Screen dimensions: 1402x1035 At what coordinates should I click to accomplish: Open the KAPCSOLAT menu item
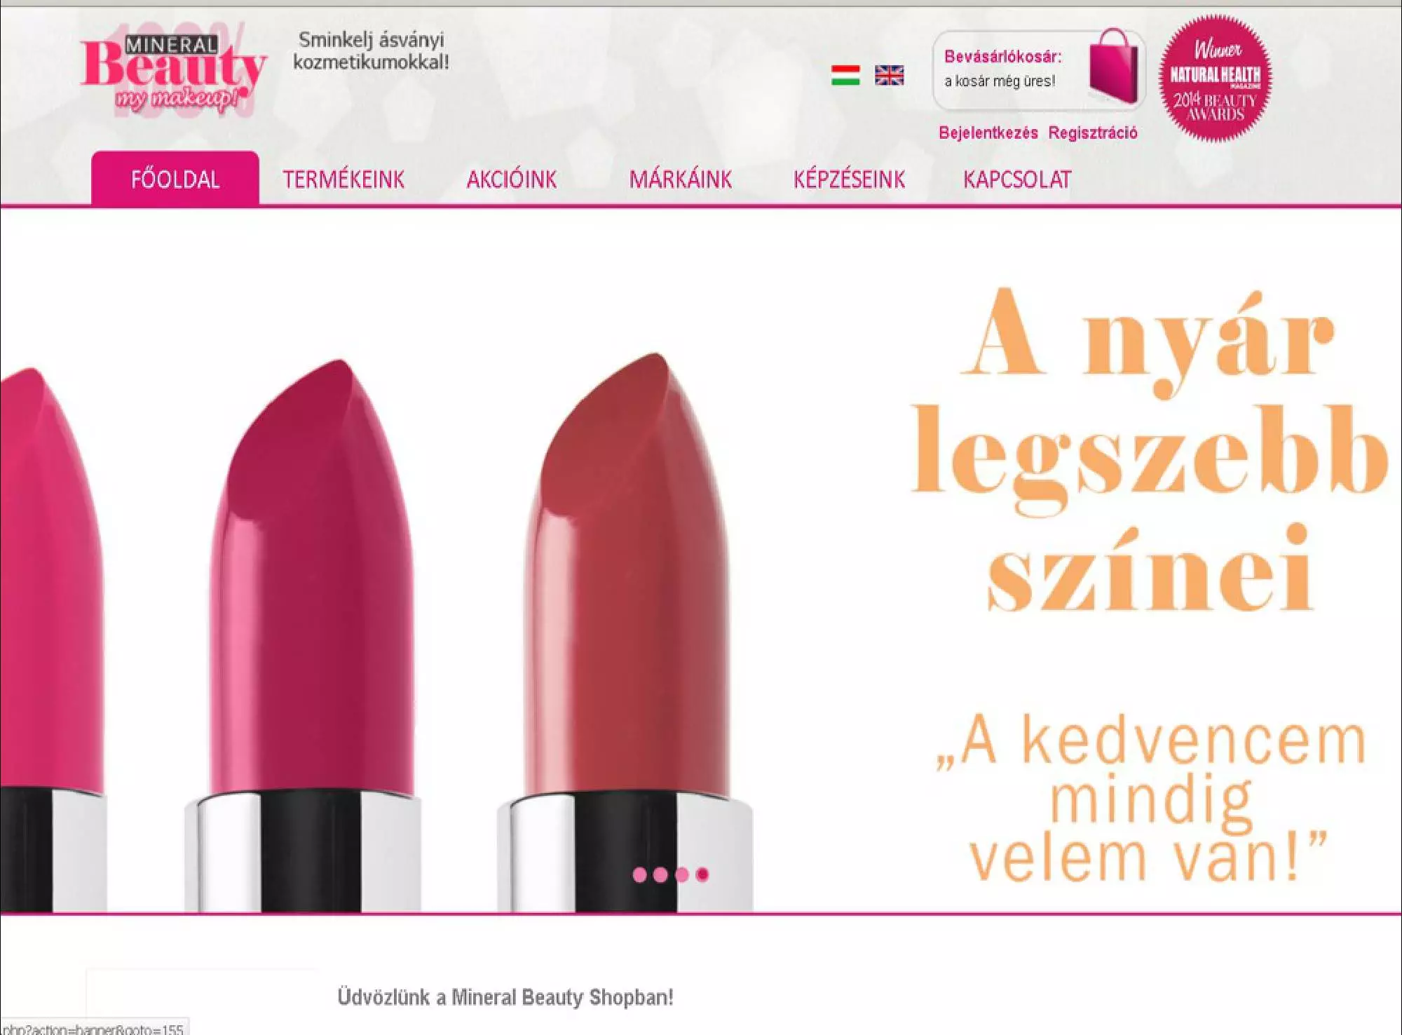[x=1017, y=180]
